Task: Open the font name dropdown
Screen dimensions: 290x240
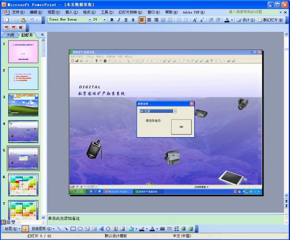Action: point(89,20)
